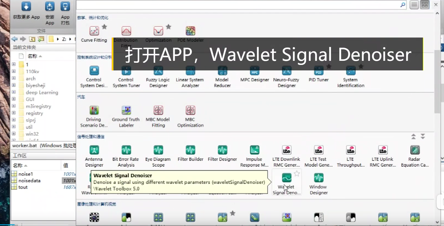Open Window Designer app
The image size is (444, 226).
318,184
